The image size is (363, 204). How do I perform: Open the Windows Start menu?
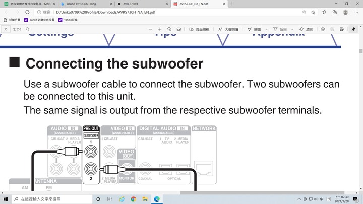[x=6, y=199]
